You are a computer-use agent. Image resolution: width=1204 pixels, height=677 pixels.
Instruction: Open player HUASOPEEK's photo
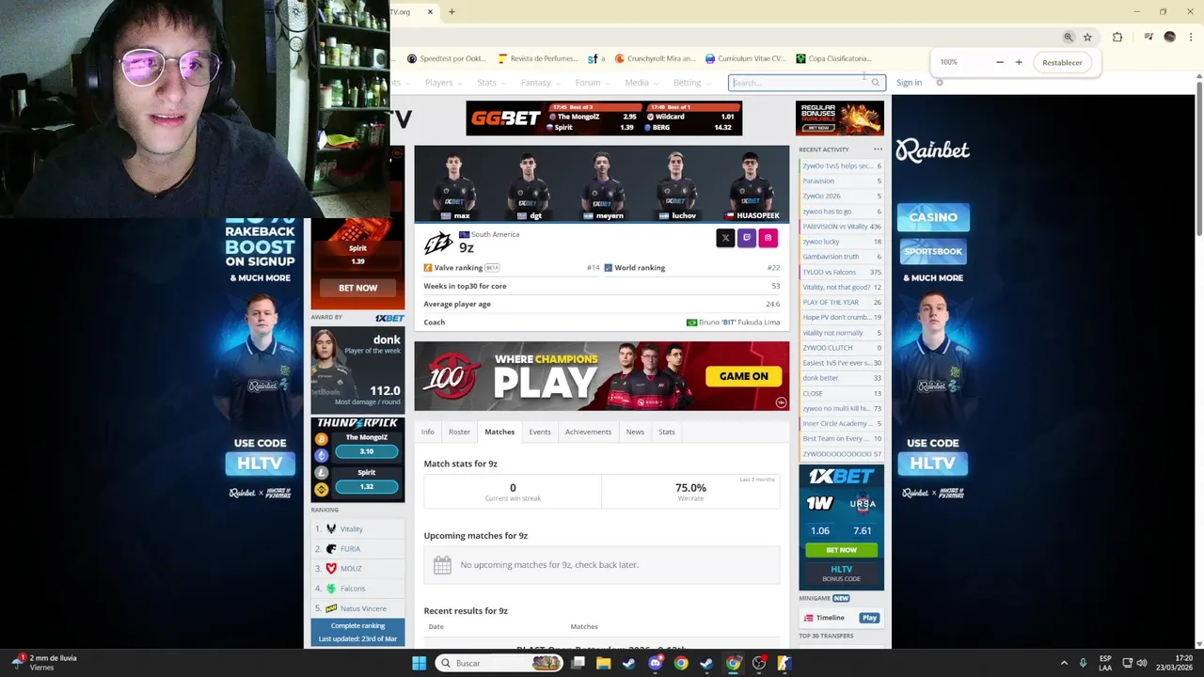tap(751, 185)
